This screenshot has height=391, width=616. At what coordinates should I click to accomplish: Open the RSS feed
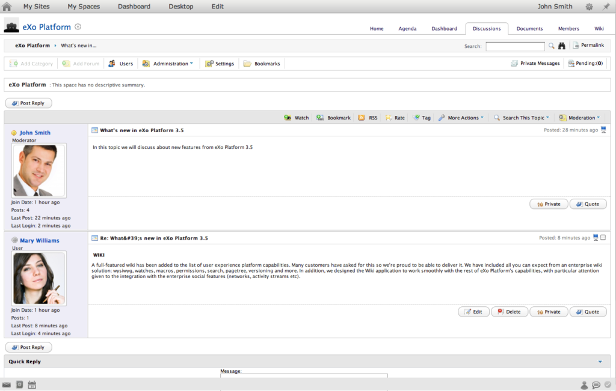point(368,118)
